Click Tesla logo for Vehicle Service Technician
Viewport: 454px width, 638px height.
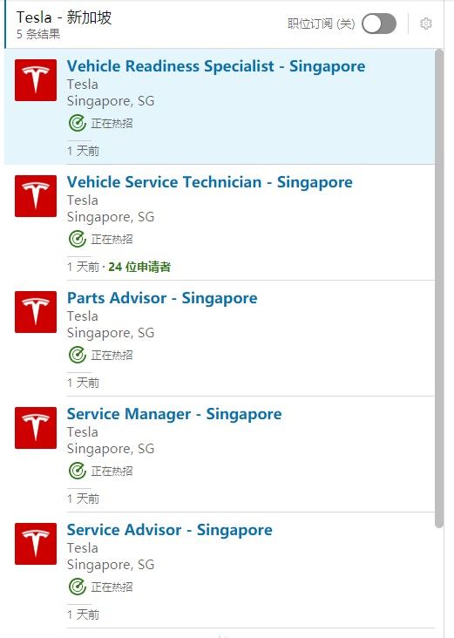[x=36, y=196]
